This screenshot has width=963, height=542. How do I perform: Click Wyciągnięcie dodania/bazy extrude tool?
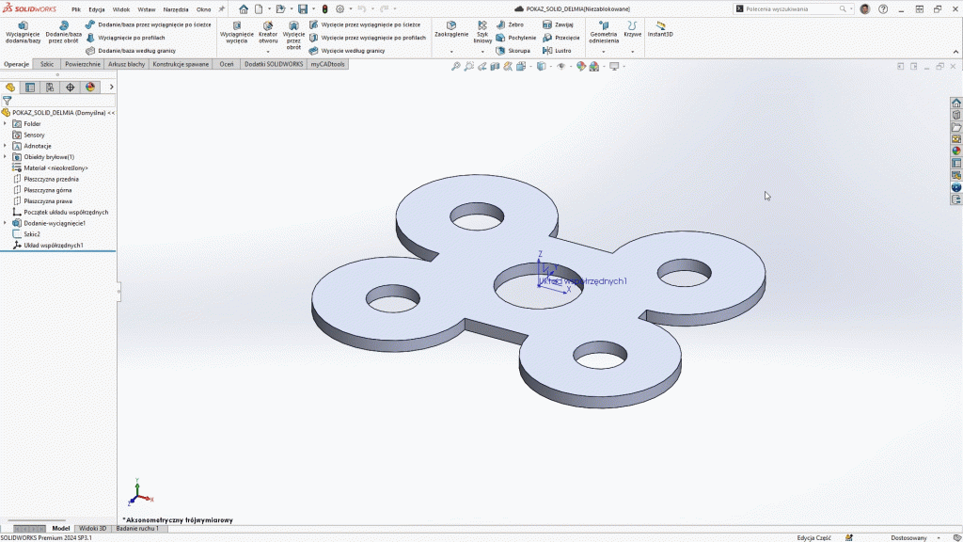(x=23, y=33)
